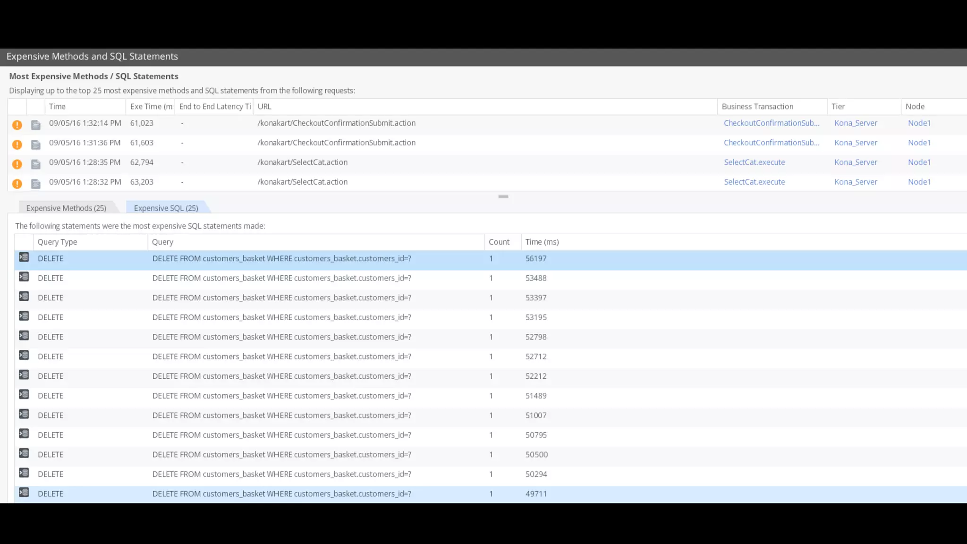Click warning icon for 1:28:32 PM request
Screen dimensions: 967x544
17,184
